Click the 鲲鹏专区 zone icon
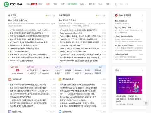This screenshot has height=113, width=151. 28,73
